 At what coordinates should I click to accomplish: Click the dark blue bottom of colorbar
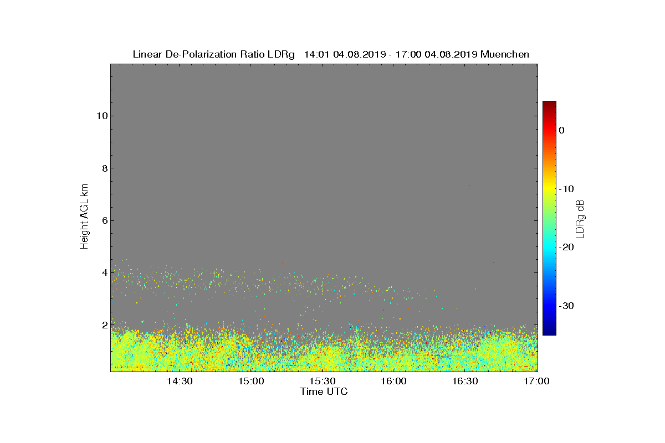(x=549, y=331)
